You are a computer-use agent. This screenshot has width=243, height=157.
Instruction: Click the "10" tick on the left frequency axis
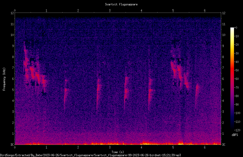point(12,35)
